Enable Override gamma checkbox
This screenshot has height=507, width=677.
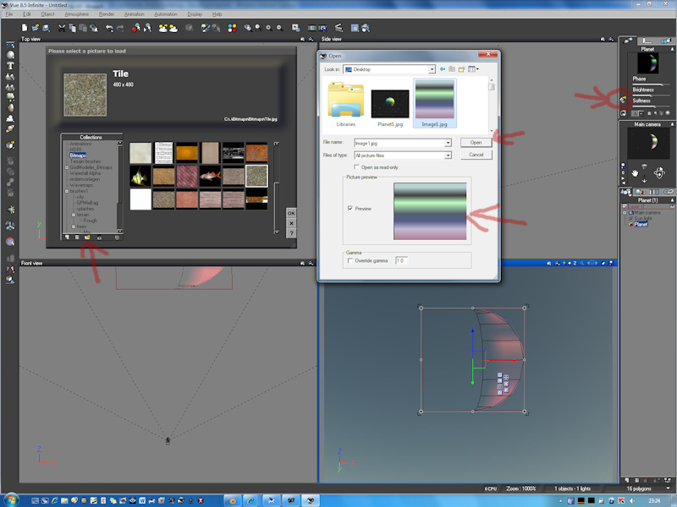[350, 261]
